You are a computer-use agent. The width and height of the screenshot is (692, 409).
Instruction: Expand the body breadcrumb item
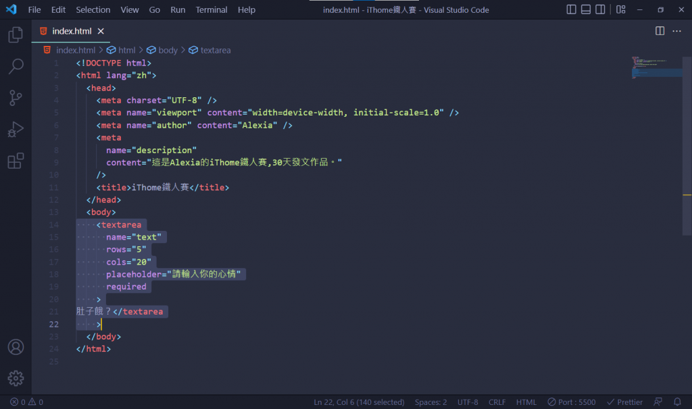pos(162,50)
